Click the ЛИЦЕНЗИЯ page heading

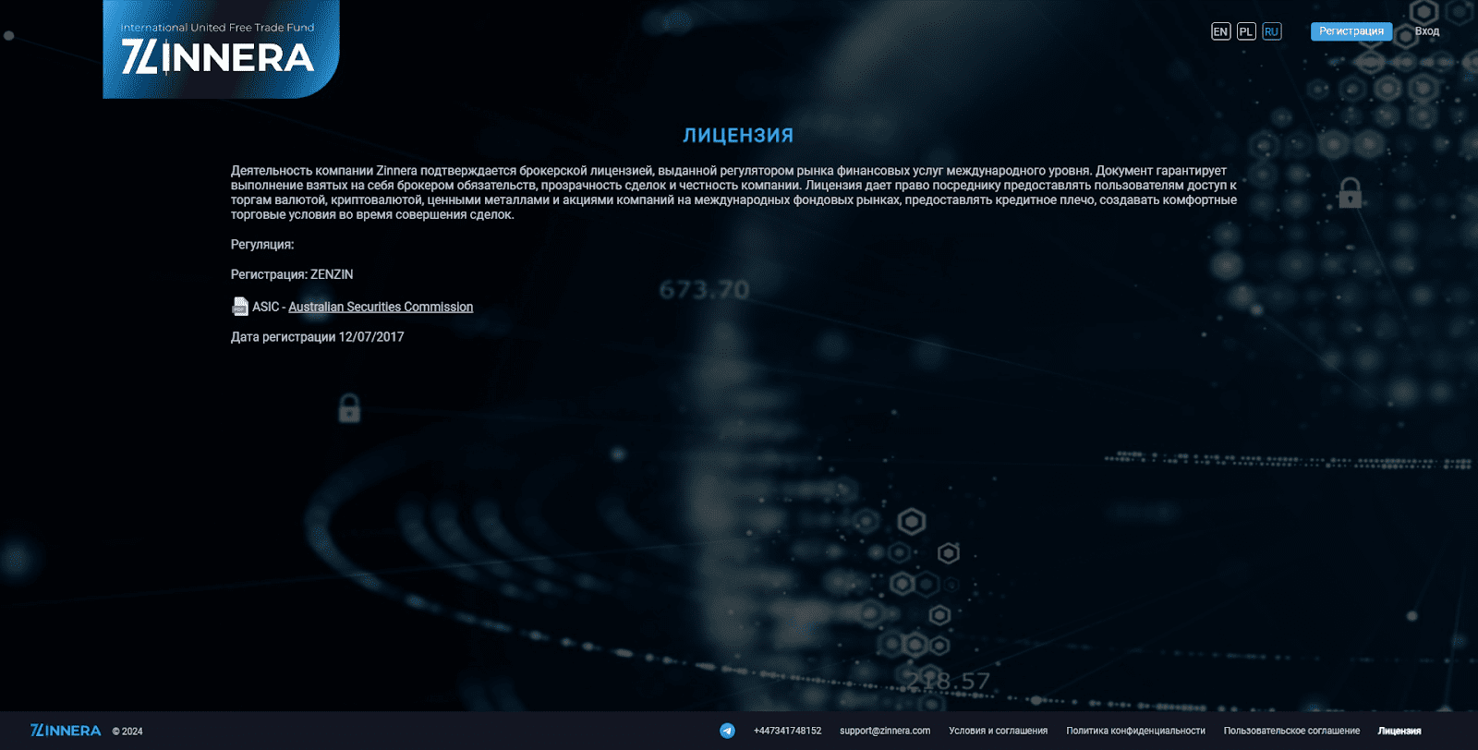738,135
